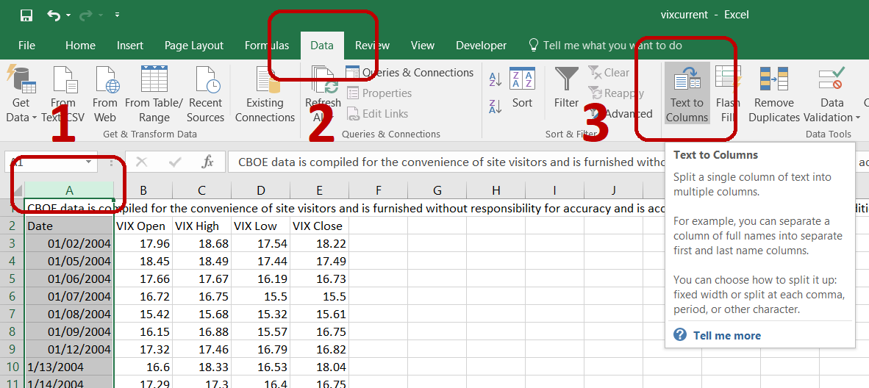
Task: Follow the Tell me more link
Action: point(726,335)
